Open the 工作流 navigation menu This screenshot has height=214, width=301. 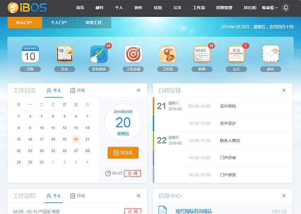(199, 8)
